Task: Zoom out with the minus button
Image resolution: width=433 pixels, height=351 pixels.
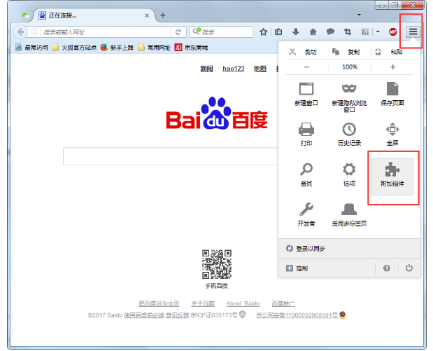Action: [x=306, y=67]
